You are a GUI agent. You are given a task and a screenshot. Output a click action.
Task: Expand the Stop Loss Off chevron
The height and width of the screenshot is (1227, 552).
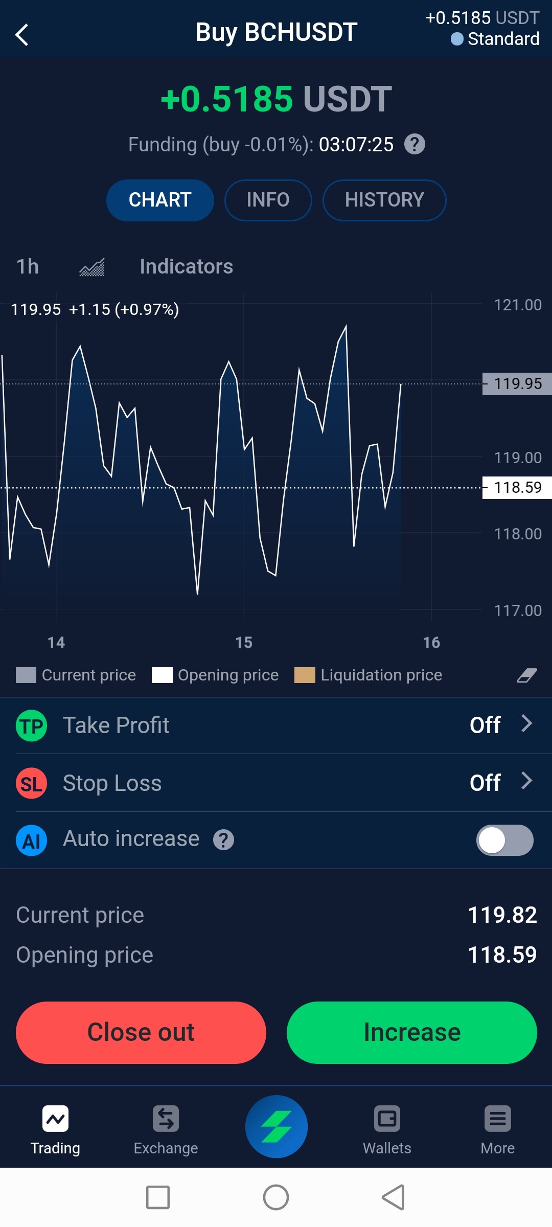[x=526, y=781]
